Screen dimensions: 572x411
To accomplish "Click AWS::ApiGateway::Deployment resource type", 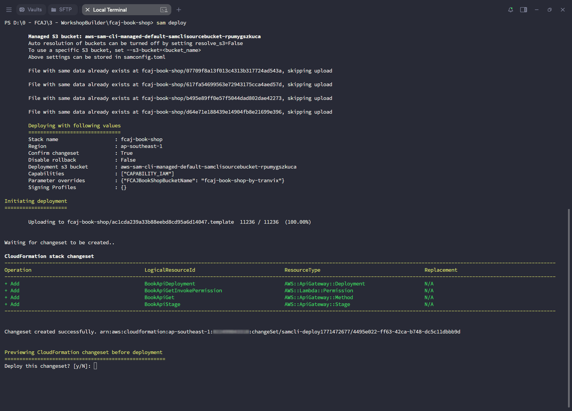I will click(325, 284).
